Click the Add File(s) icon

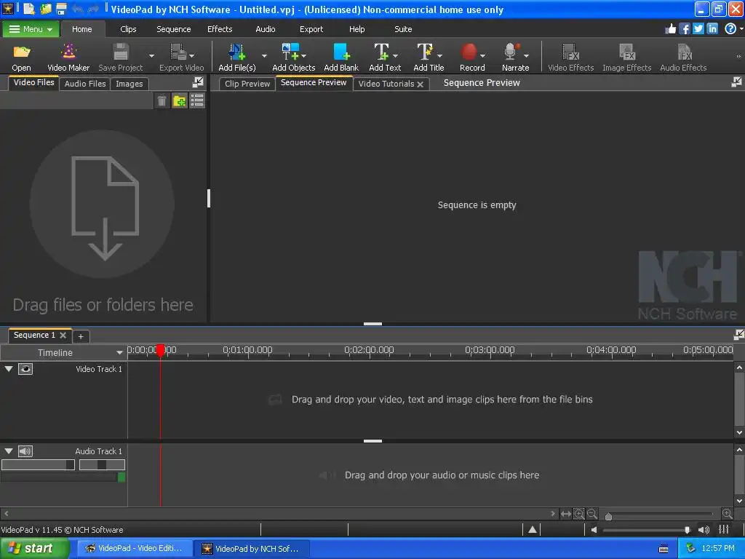pos(236,52)
